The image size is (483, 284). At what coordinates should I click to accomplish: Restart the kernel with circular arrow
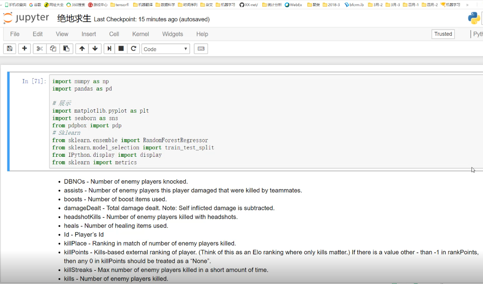click(134, 49)
